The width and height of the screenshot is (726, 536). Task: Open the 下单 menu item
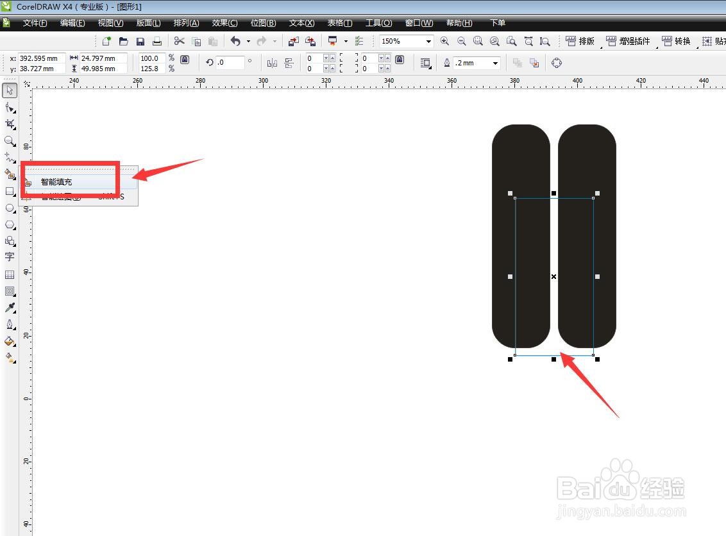click(x=497, y=23)
